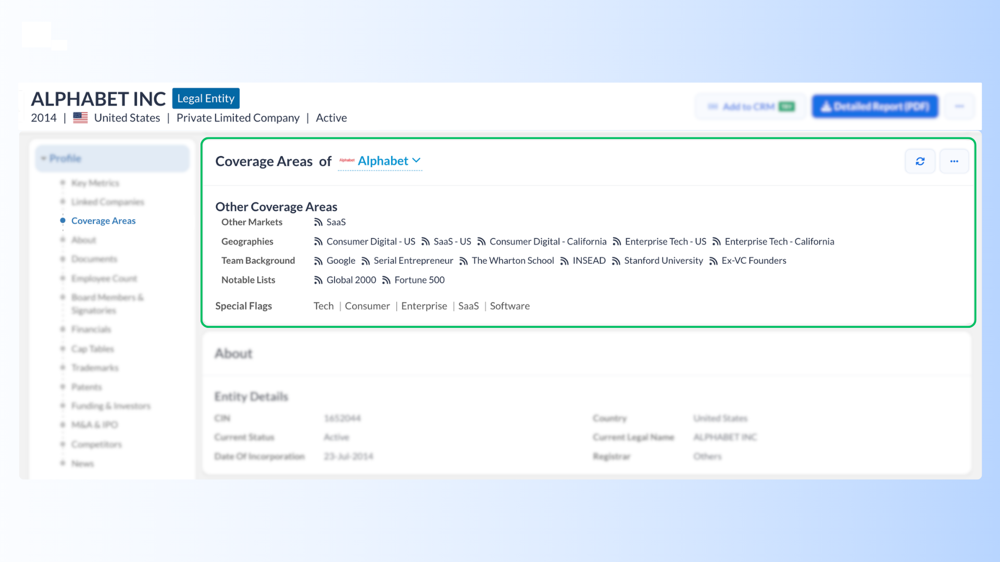This screenshot has height=562, width=1000.
Task: Open Linked Companies in the sidebar
Action: 108,202
